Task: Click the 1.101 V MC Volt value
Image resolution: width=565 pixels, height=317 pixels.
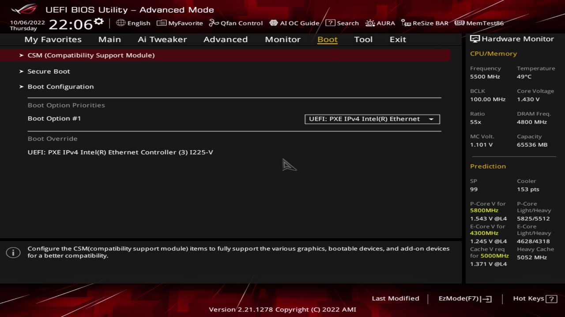Action: coord(482,145)
